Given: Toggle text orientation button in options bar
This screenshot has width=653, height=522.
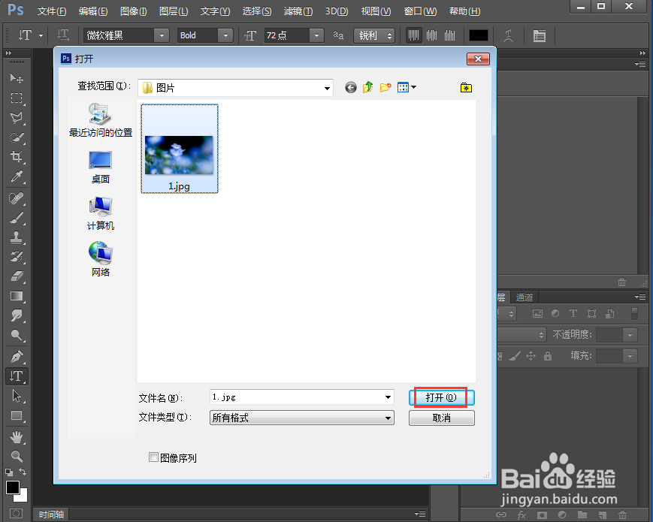Looking at the screenshot, I should (x=63, y=35).
